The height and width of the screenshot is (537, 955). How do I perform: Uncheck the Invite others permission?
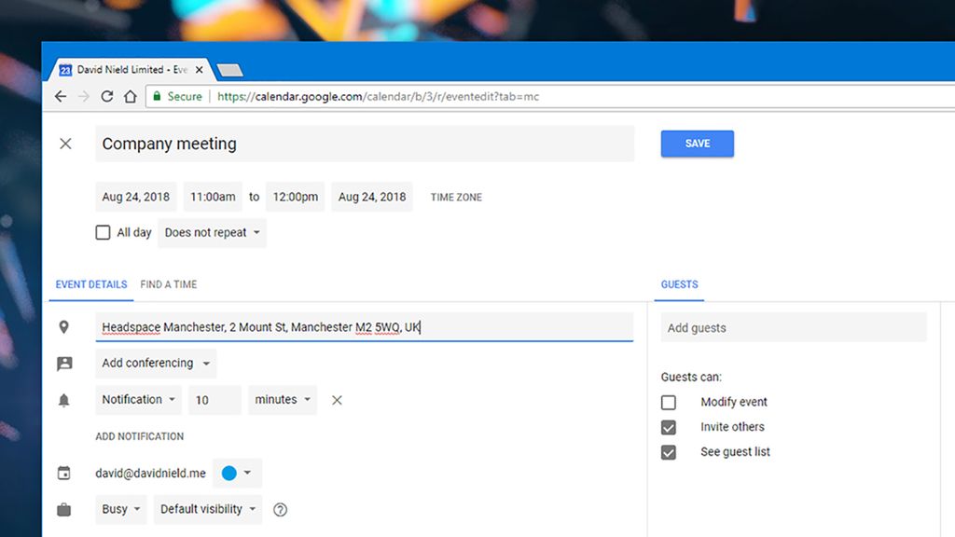pyautogui.click(x=669, y=426)
